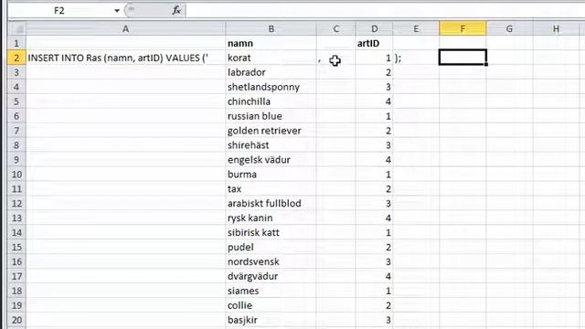Select the cell with 'golden retriever'
Screen dimensions: 585x329
271,131
